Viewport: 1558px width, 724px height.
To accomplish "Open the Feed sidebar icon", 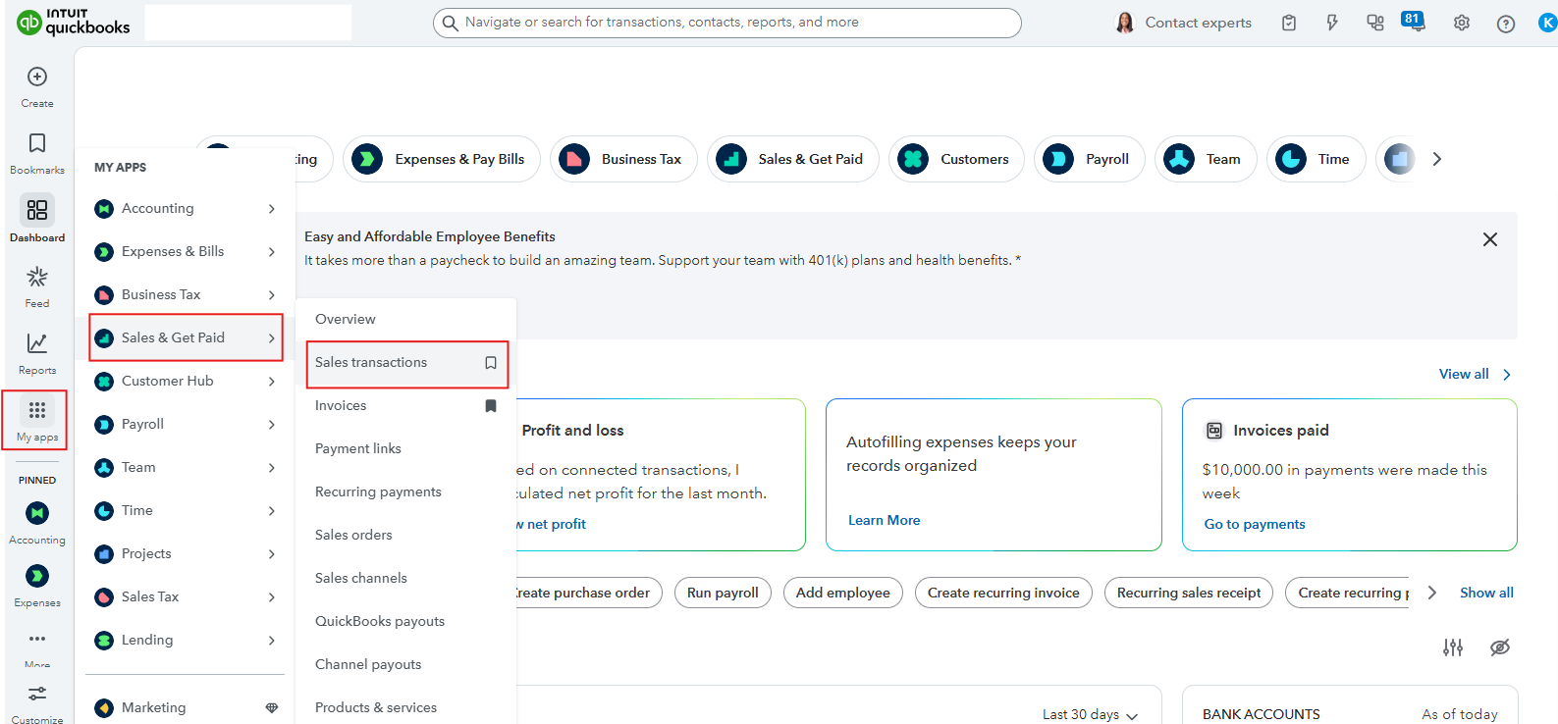I will tap(37, 277).
